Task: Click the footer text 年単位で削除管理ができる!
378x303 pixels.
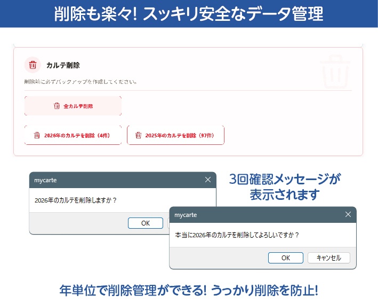Action: (133, 290)
